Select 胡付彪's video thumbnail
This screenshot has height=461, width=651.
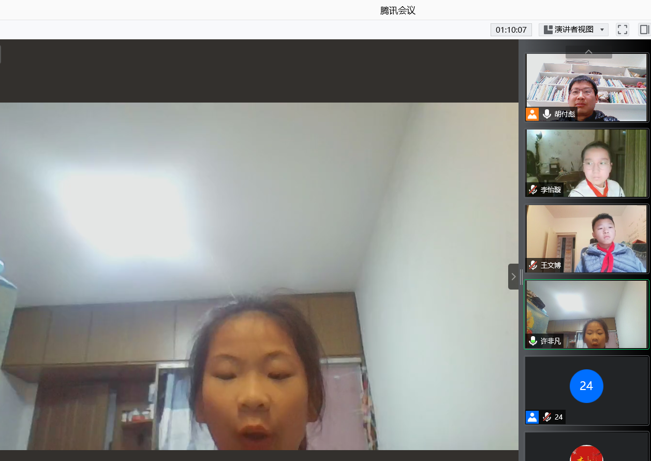tap(586, 88)
